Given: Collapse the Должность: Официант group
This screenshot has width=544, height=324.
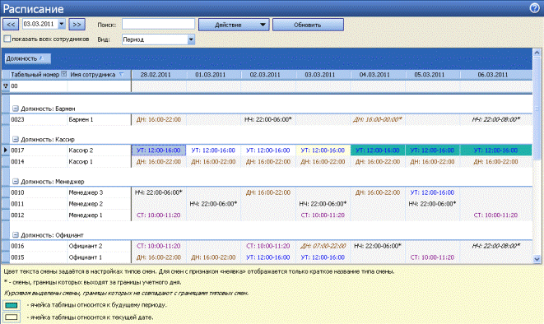Looking at the screenshot, I should (16, 235).
